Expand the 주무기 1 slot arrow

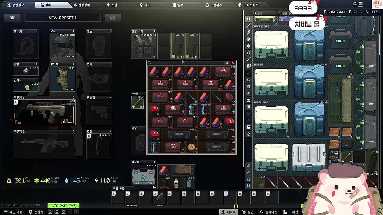click(x=73, y=98)
